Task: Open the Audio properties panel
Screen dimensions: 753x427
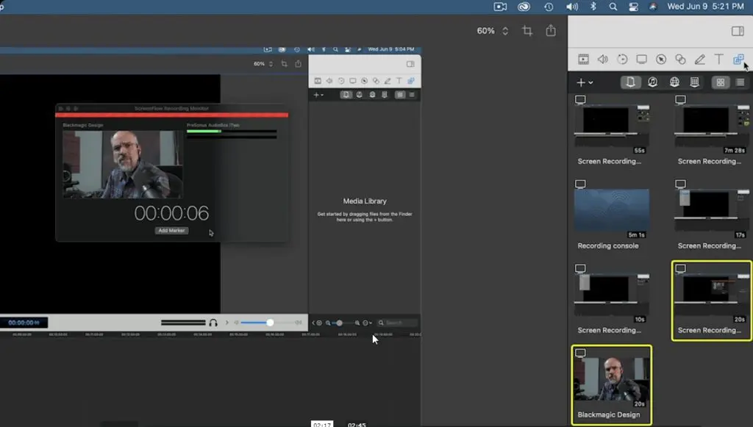Action: pyautogui.click(x=604, y=59)
